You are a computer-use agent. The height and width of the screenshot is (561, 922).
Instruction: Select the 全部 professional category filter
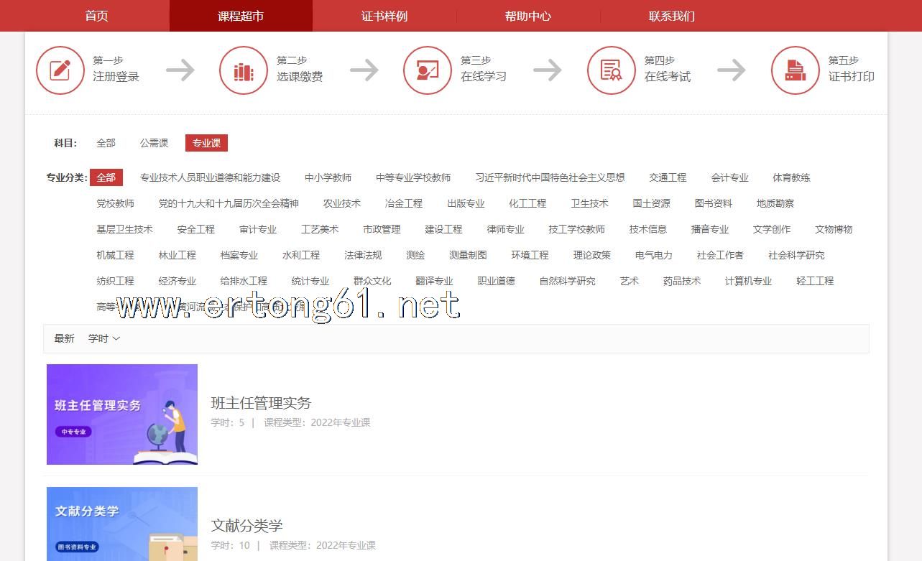(x=106, y=177)
